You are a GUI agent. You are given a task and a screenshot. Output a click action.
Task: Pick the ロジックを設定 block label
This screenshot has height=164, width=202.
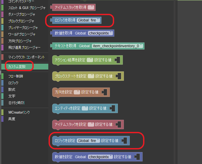(x=65, y=141)
